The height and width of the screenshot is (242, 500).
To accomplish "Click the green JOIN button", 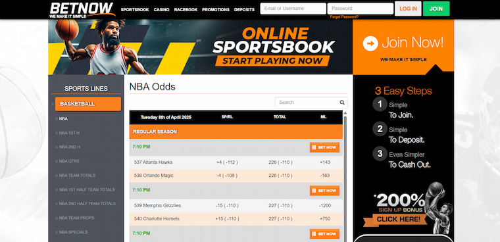I will (436, 9).
